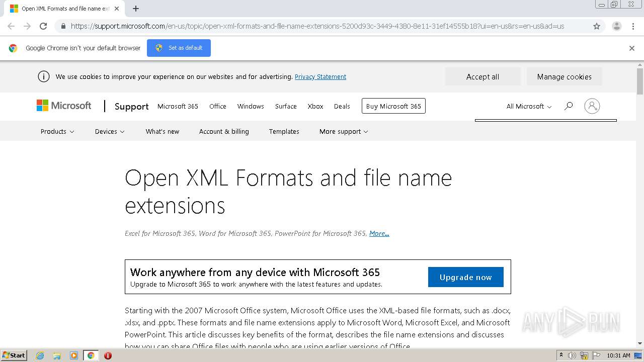Expand the More... applies-to link
Screen dimensions: 644x362
pyautogui.click(x=379, y=233)
